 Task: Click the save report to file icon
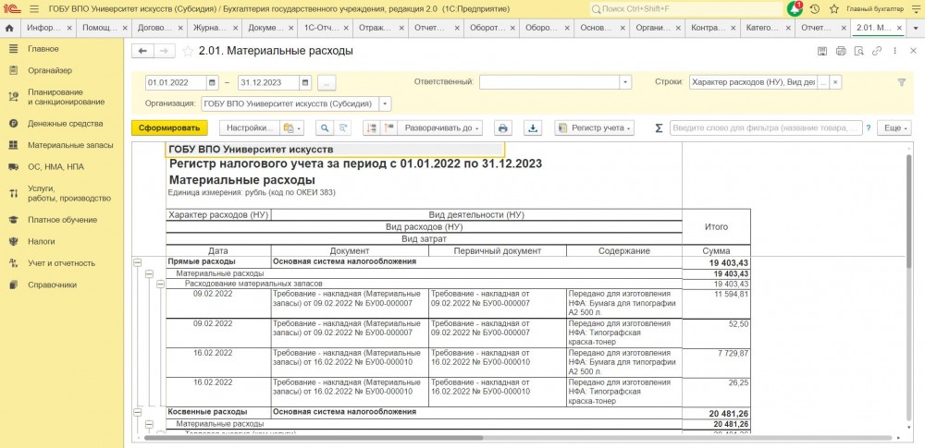[x=532, y=127]
